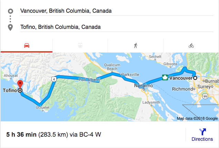Click the Highway 4 route shield
The width and height of the screenshot is (219, 148).
[54, 79]
